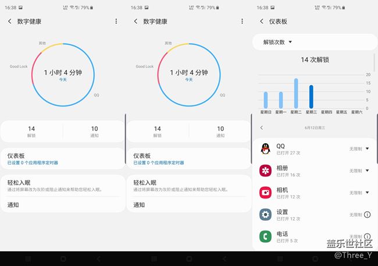Image resolution: width=378 pixels, height=266 pixels.
Task: Open 仪表板 card on second screen
Action: coord(189,158)
